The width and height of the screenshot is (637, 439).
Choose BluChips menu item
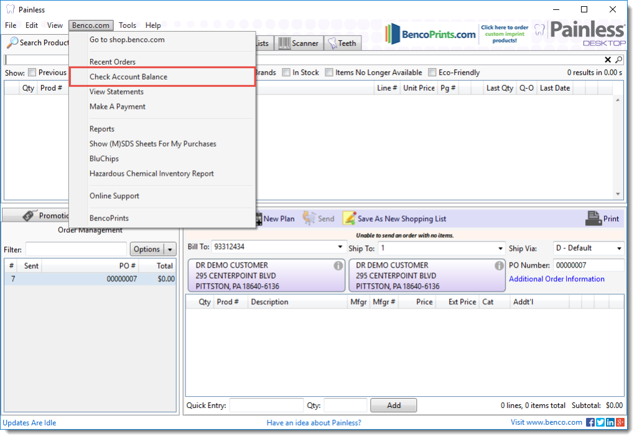click(x=162, y=159)
